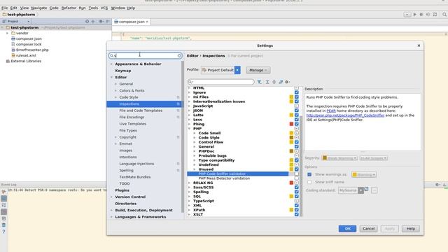Image resolution: width=448 pixels, height=252 pixels.
Task: Toggle the Phing inspections checkbox
Action: (x=297, y=124)
